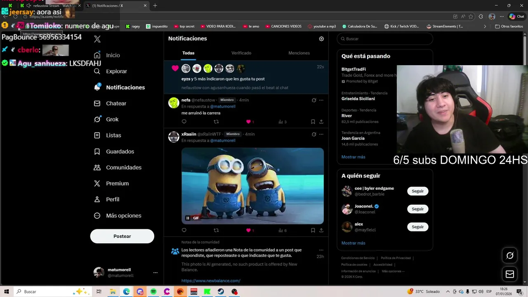This screenshot has width=528, height=297.
Task: Mute the nefaustow Stream tab
Action: (28, 6)
